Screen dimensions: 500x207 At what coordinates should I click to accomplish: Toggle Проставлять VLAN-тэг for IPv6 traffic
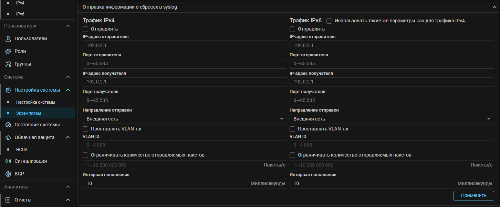coord(292,129)
